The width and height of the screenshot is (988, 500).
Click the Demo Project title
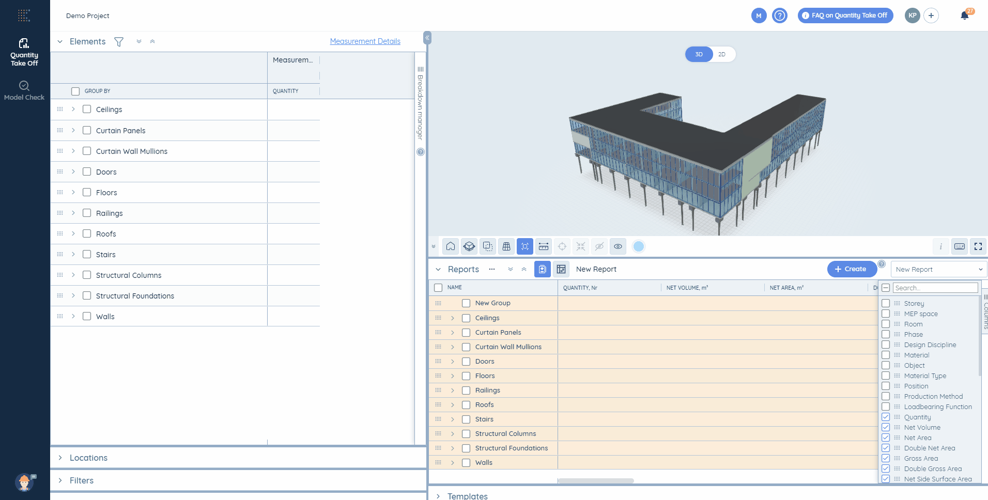tap(88, 15)
